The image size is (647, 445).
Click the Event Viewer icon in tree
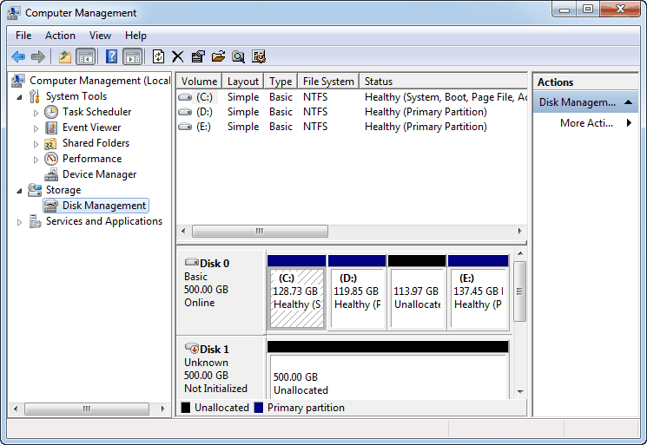coord(51,128)
